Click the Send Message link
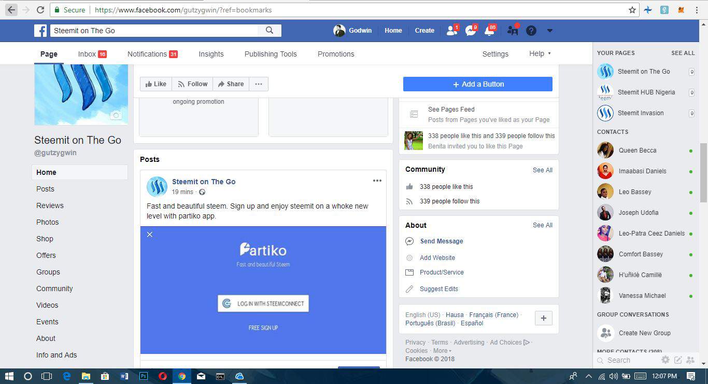 (x=442, y=241)
